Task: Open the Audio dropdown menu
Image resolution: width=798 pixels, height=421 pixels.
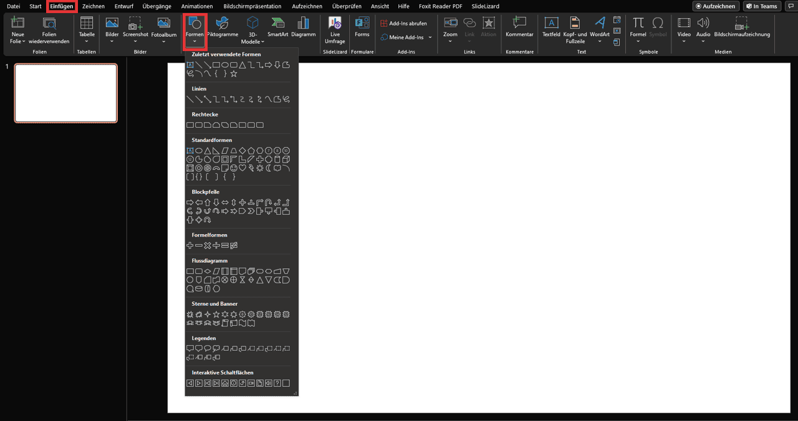Action: pos(703,42)
